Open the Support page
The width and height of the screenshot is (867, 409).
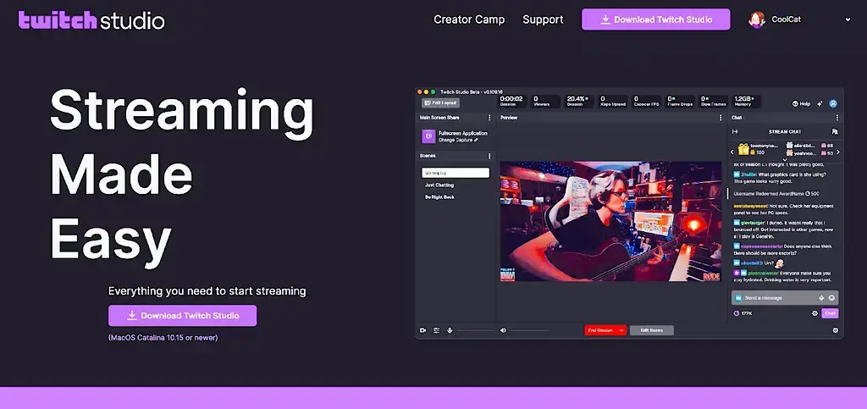pyautogui.click(x=543, y=19)
